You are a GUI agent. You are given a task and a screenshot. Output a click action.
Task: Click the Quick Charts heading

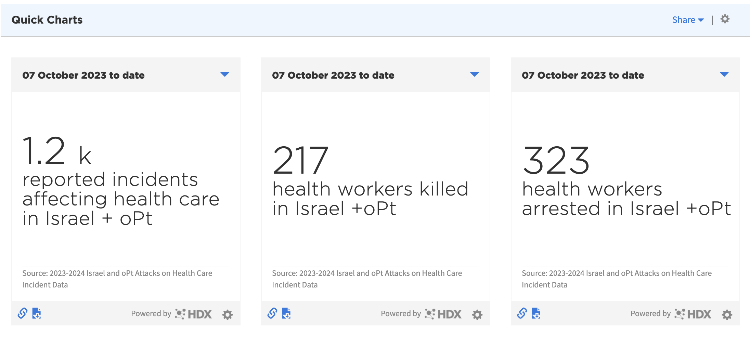pos(47,20)
